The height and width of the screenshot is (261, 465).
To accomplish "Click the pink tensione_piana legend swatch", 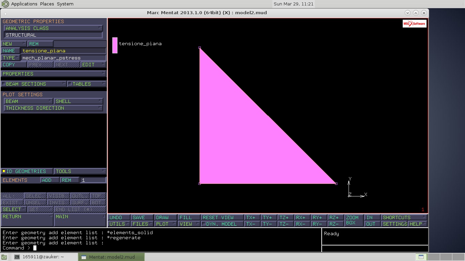I will [115, 45].
